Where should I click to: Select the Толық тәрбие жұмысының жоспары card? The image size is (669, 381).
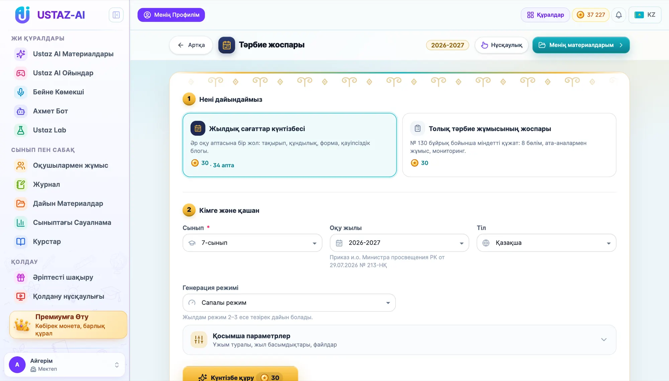(509, 145)
